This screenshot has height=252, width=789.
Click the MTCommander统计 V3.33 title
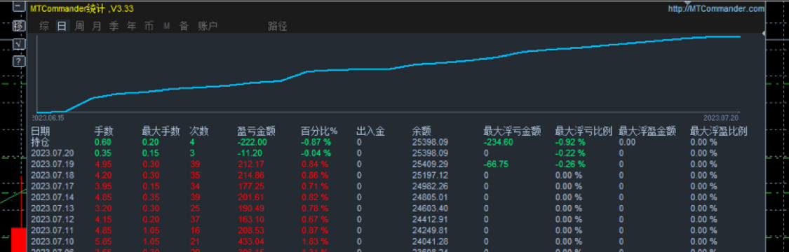[81, 8]
